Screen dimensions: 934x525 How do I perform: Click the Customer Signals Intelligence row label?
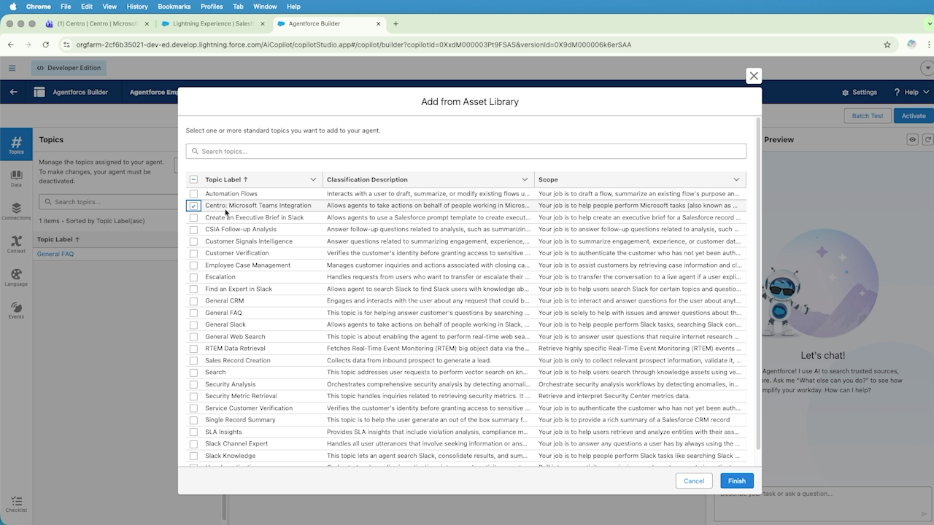tap(249, 241)
